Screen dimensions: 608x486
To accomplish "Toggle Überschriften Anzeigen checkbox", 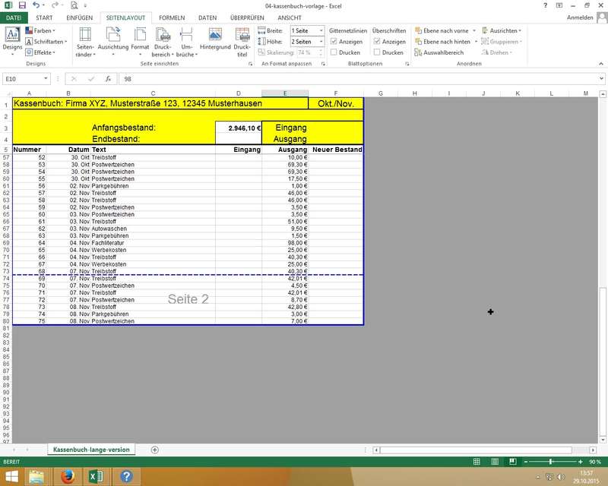I will tap(377, 42).
